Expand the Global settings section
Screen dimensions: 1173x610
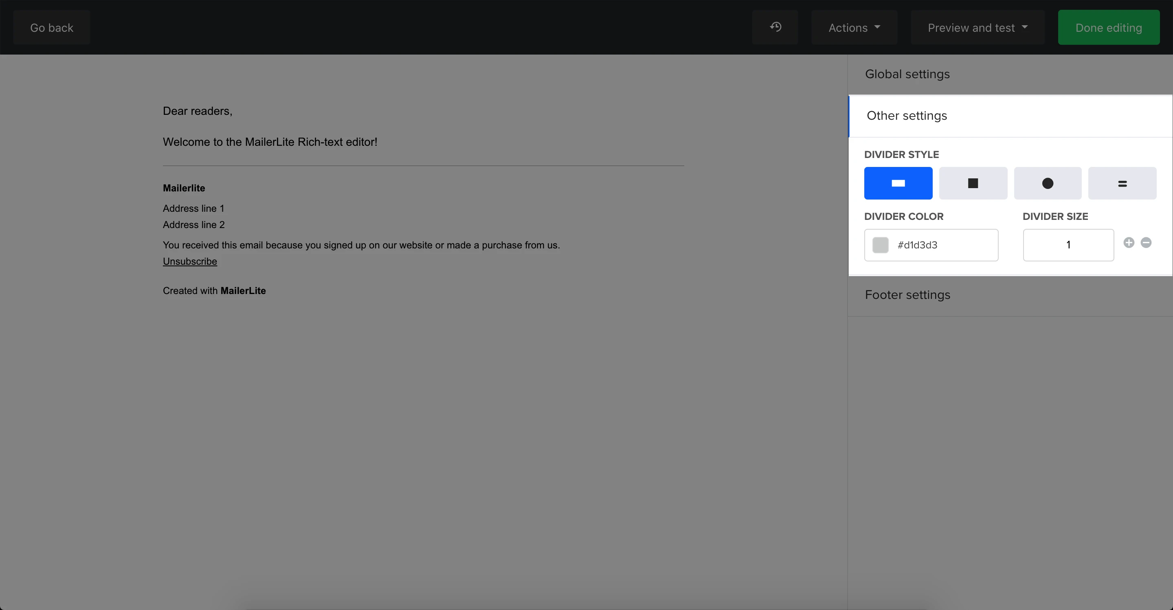click(x=907, y=74)
